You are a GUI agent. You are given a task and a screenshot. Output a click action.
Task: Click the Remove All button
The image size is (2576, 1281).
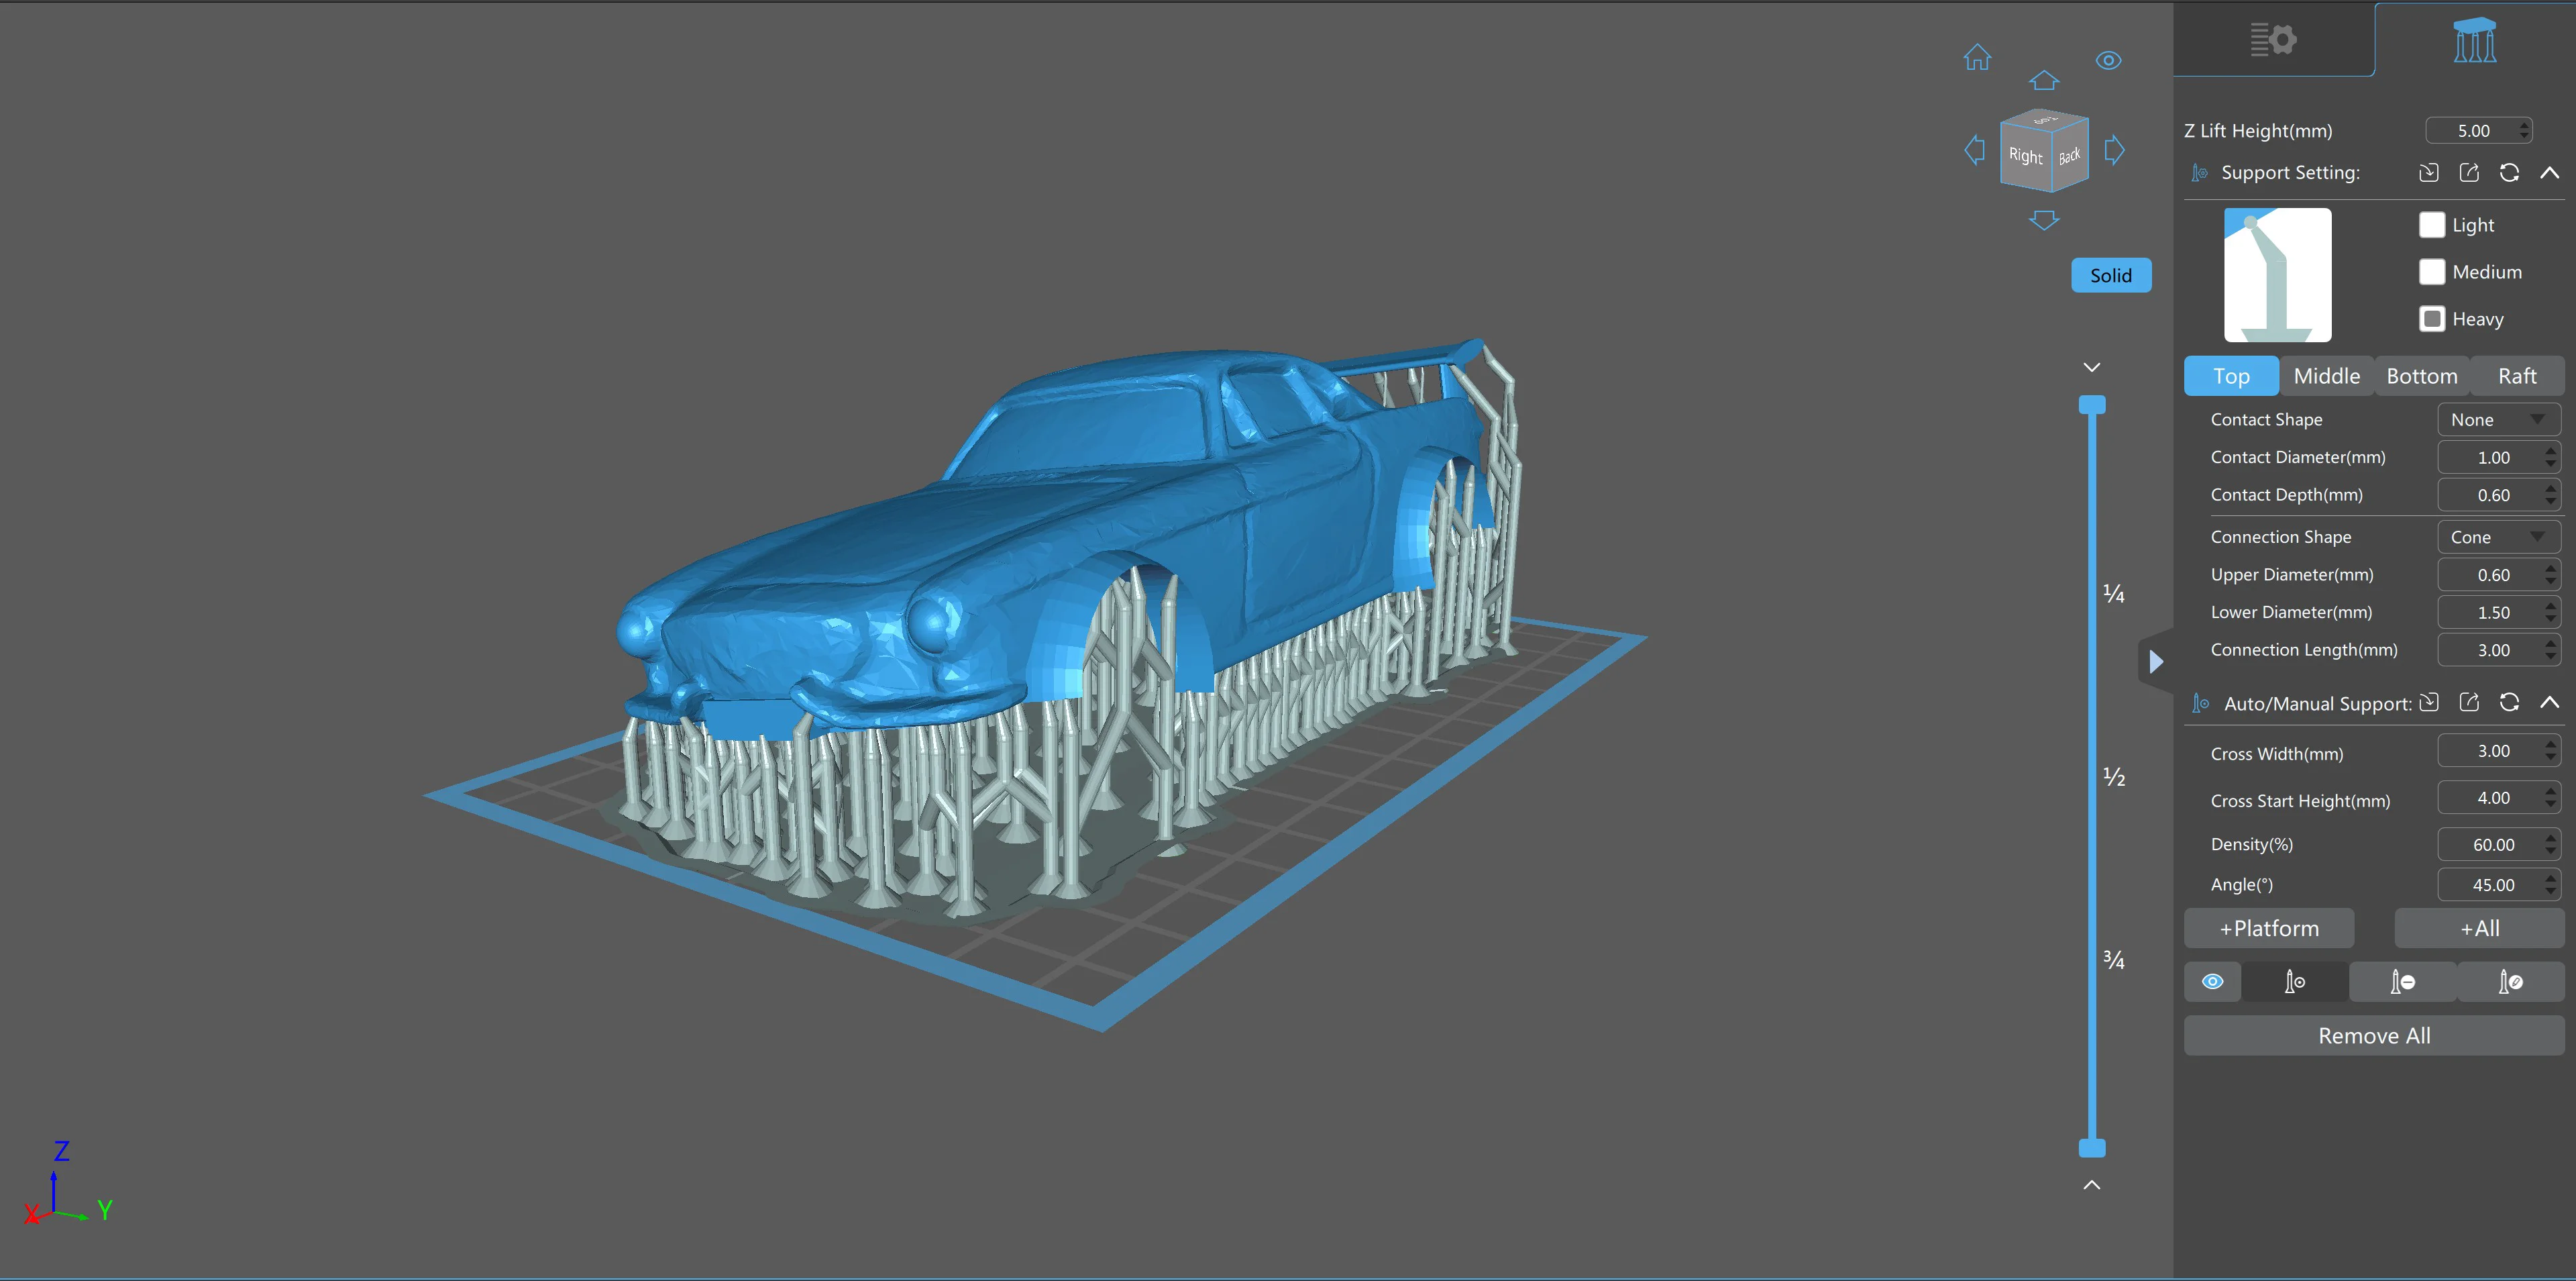(x=2373, y=1036)
